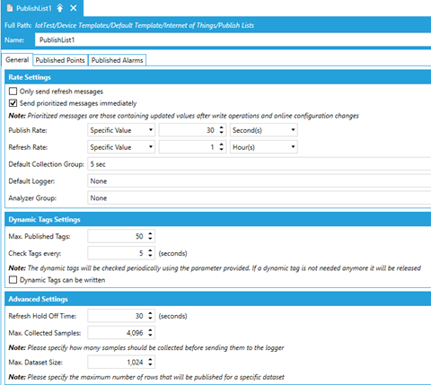Click the Dynamic Tags Settings section header
The width and height of the screenshot is (431, 385).
(x=218, y=220)
